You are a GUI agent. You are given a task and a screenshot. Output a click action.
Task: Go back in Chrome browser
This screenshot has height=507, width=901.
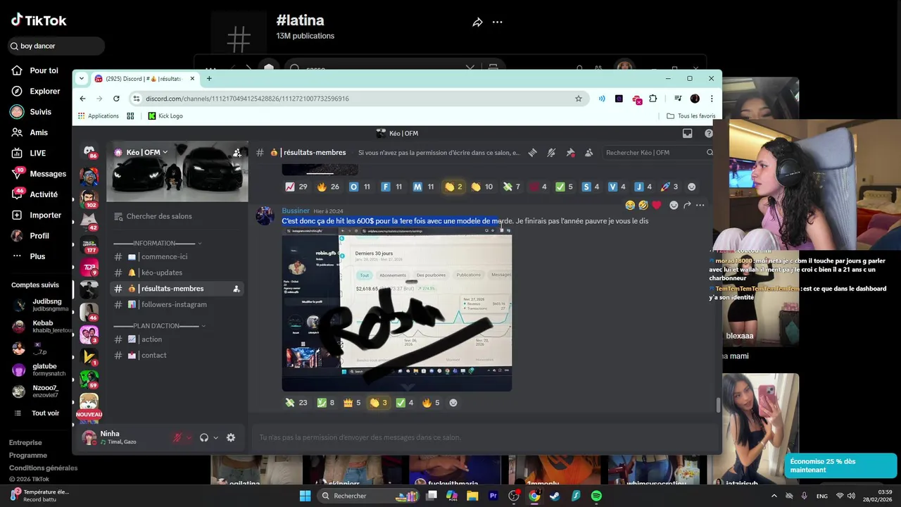tap(82, 99)
